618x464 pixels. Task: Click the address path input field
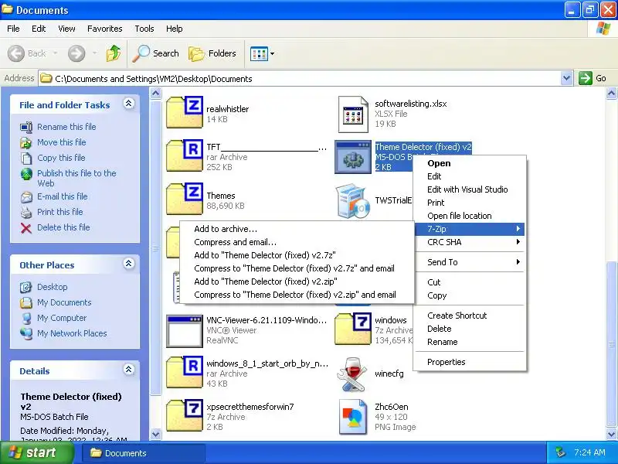point(300,79)
